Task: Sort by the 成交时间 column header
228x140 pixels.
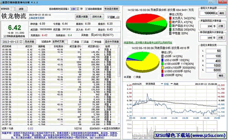Action: click(x=9, y=47)
